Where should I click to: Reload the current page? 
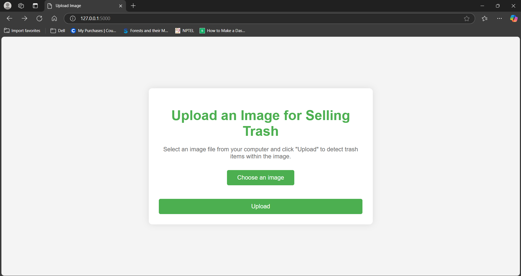(x=39, y=18)
